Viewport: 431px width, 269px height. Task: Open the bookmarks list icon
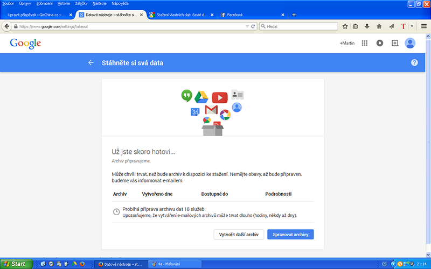coord(356,26)
